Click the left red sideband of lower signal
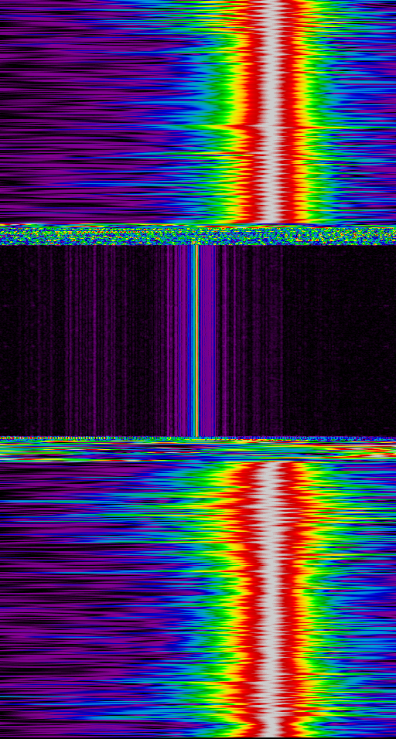Viewport: 396px width, 739px height. point(249,598)
